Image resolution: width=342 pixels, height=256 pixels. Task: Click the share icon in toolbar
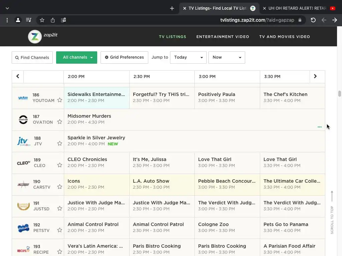coord(53,20)
